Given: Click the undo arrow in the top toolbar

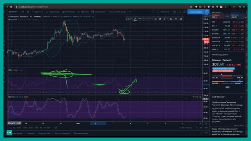Looking at the screenshot, I should point(130,12).
